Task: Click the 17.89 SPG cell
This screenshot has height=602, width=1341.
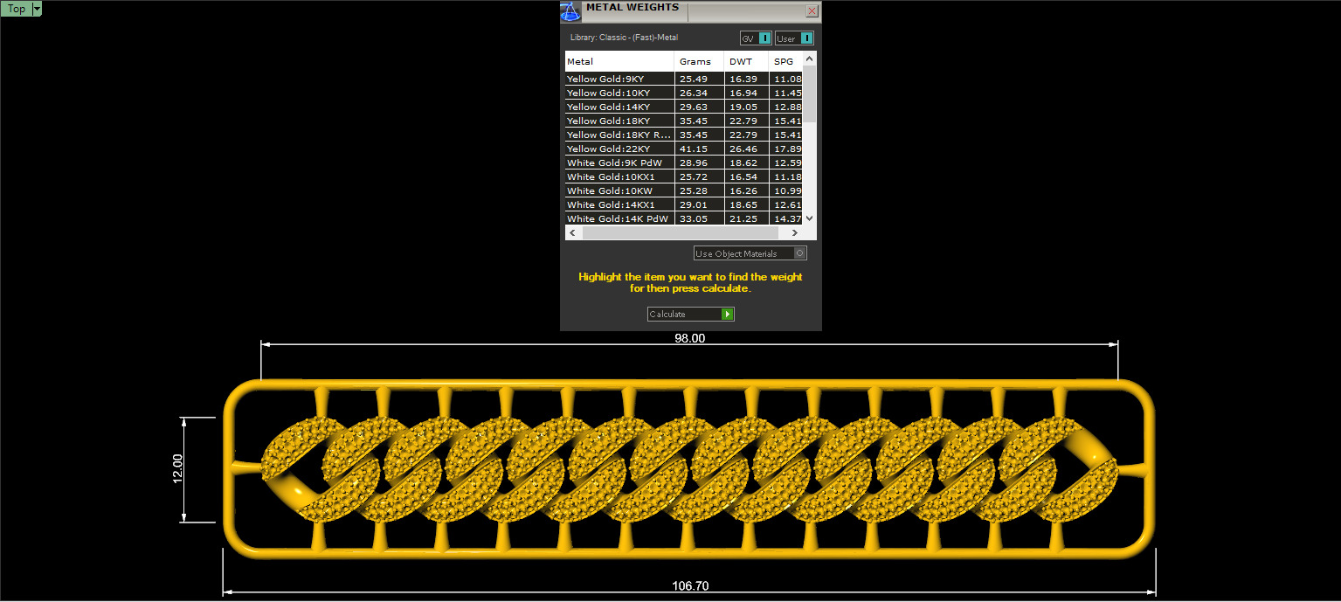Action: pyautogui.click(x=786, y=149)
